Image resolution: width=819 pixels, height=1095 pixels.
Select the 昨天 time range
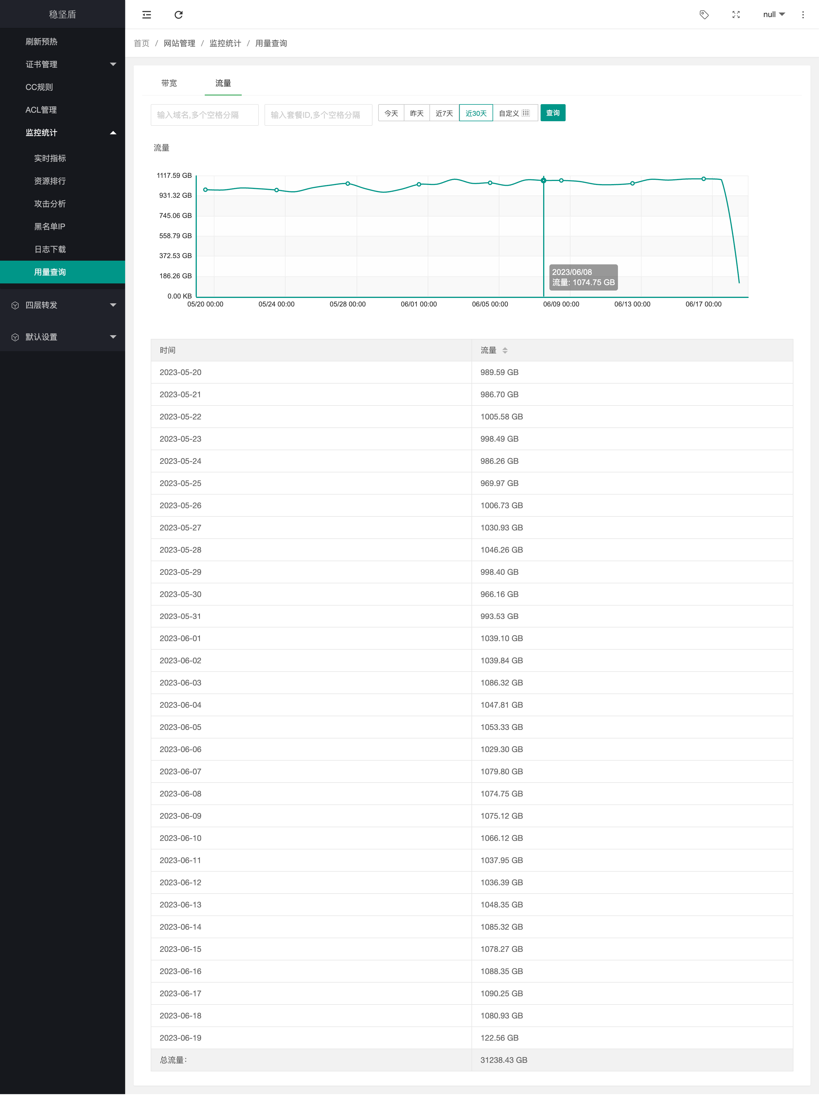point(417,113)
